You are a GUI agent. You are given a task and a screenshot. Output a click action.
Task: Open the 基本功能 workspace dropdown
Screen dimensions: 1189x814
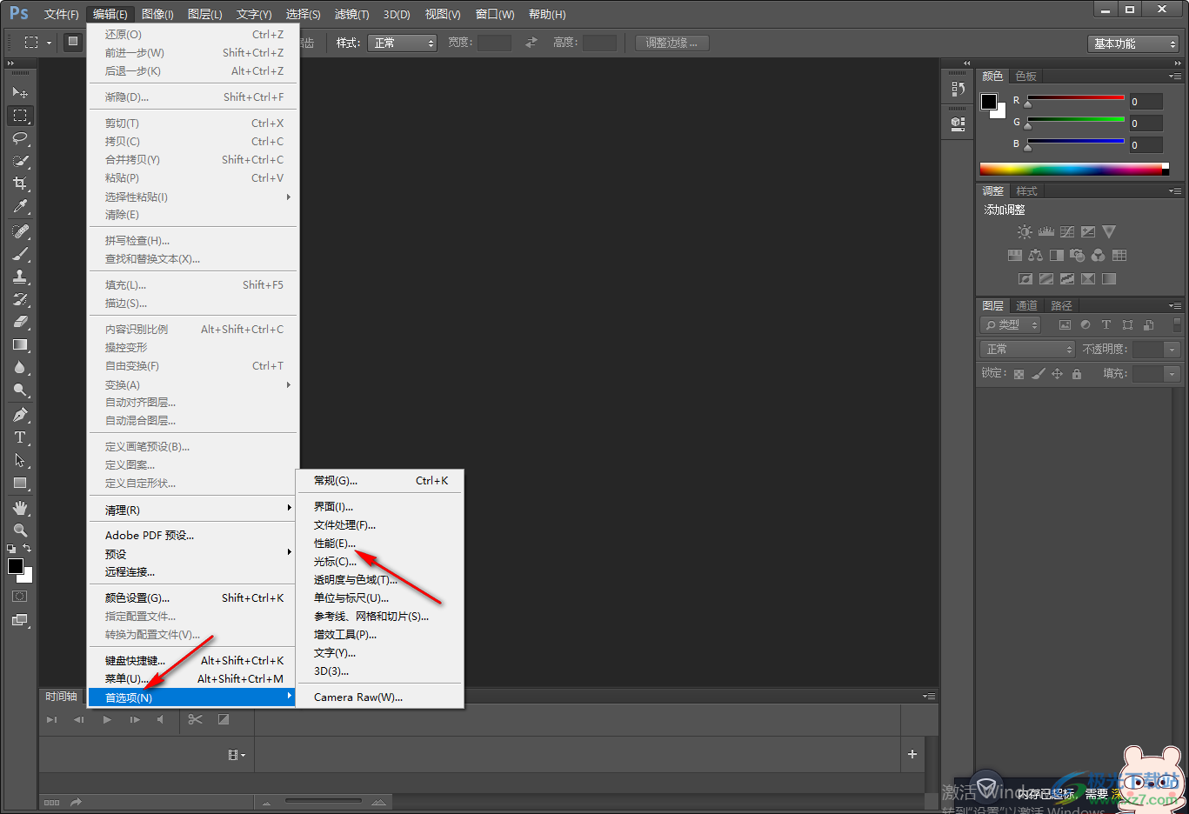pyautogui.click(x=1134, y=43)
